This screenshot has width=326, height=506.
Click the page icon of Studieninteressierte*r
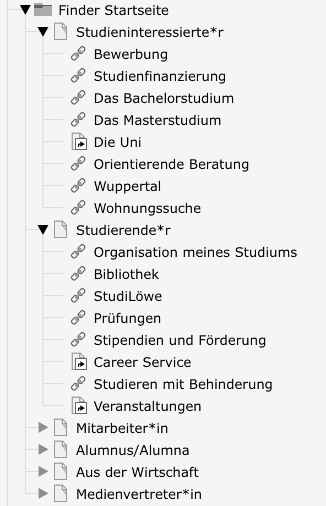61,32
